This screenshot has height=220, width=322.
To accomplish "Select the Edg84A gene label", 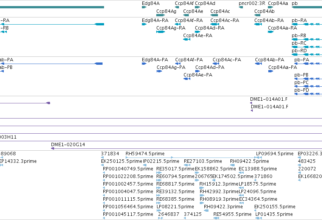I will (x=151, y=3).
